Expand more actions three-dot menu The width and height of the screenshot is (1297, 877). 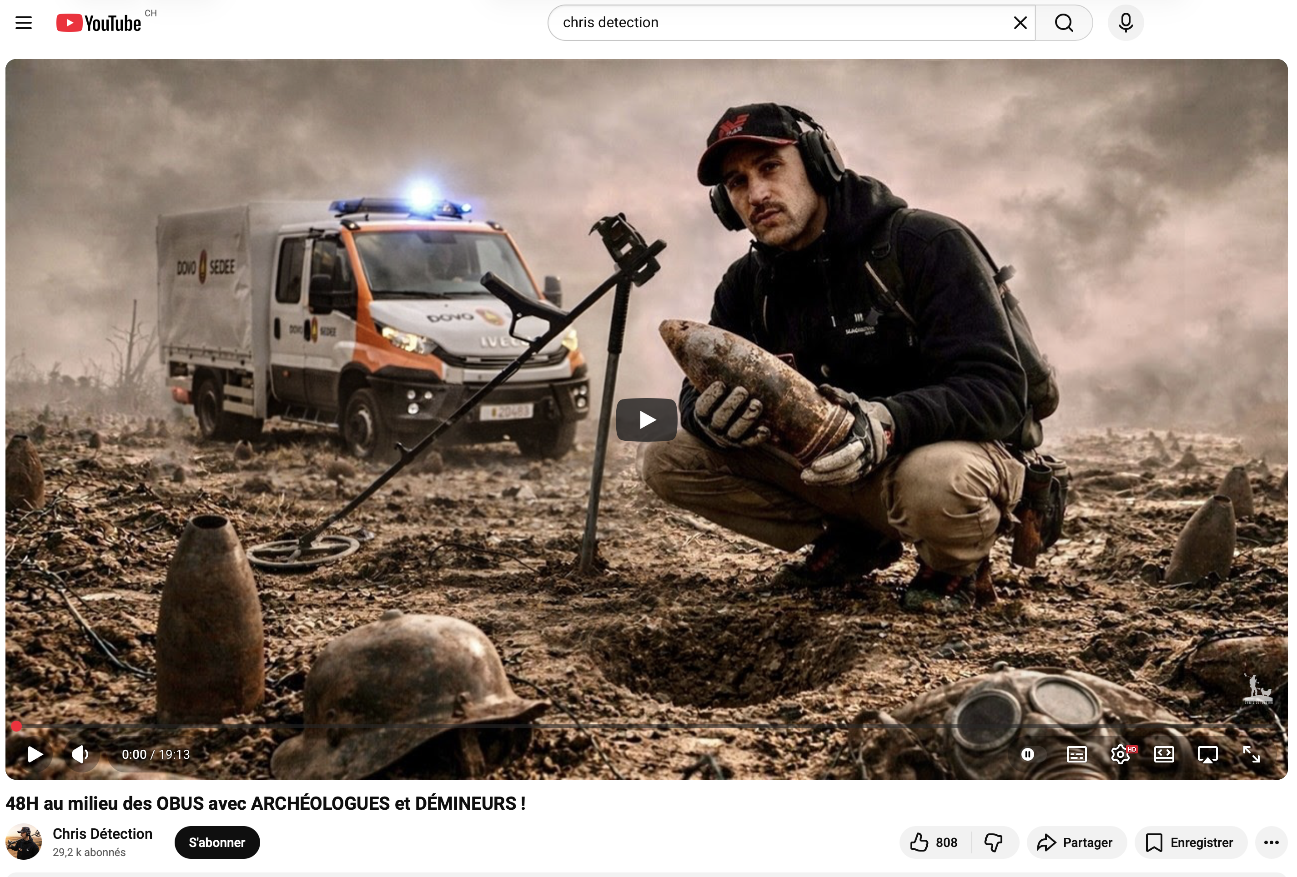[x=1271, y=842]
